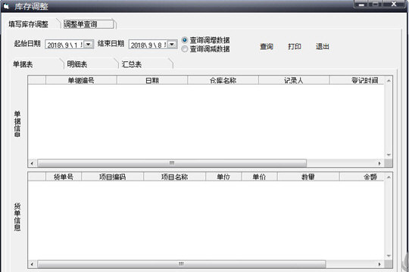Click the 登记时间 column header
The image size is (409, 272).
pos(357,80)
